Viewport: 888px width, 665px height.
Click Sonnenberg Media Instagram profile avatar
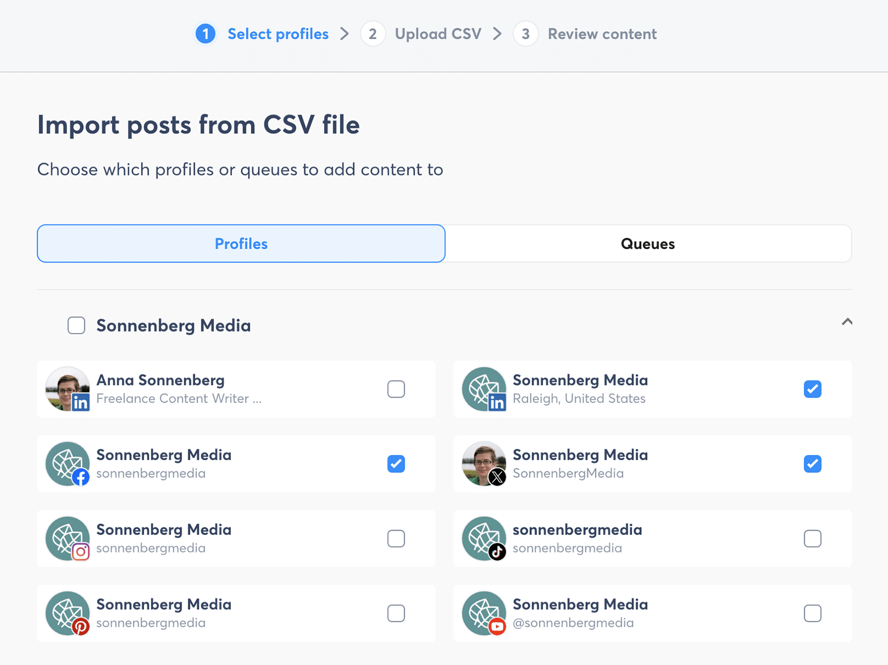coord(67,538)
